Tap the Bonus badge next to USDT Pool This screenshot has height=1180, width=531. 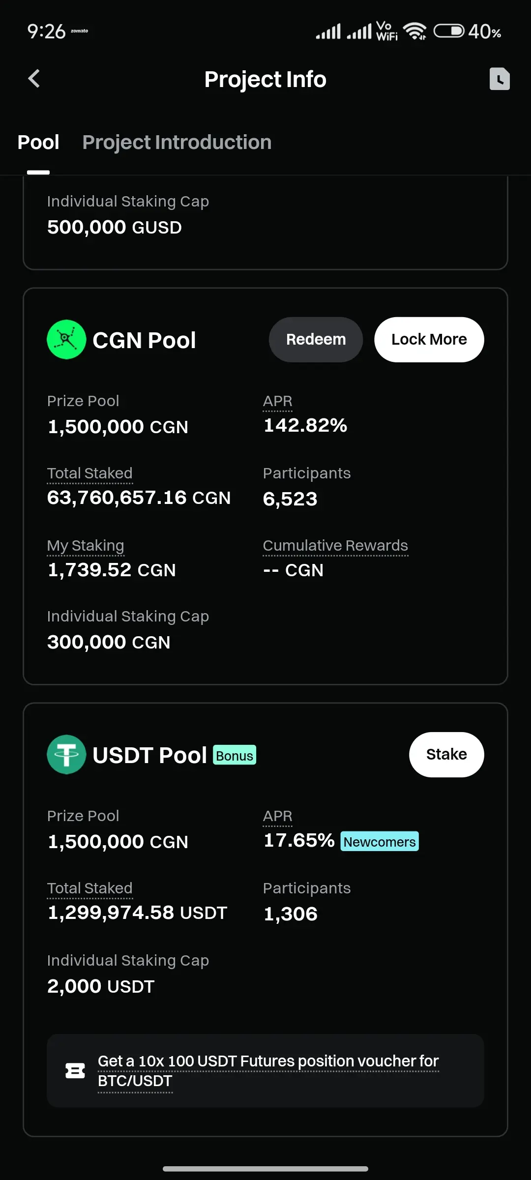pos(235,755)
